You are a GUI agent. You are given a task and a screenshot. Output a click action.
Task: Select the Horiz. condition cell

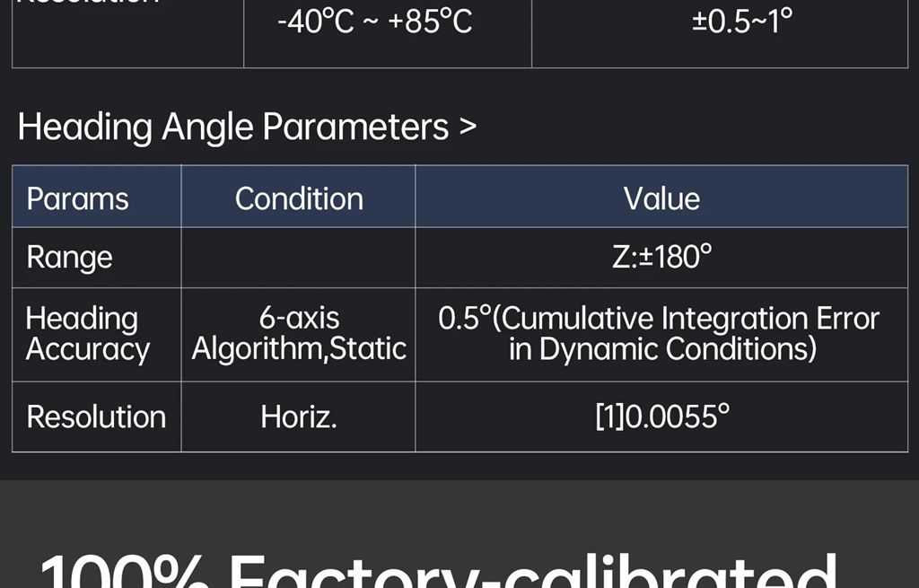299,417
